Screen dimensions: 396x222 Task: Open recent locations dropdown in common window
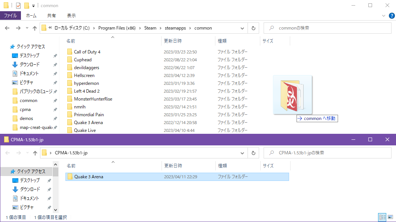tap(27, 28)
